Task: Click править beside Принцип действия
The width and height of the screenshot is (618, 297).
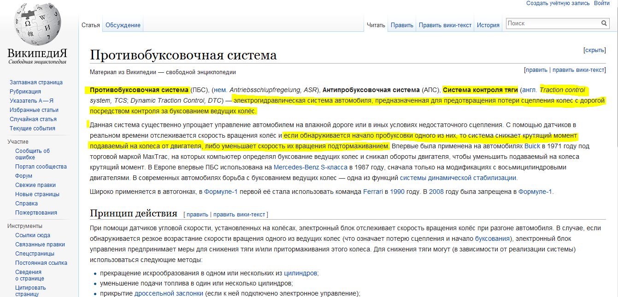Action: [197, 215]
